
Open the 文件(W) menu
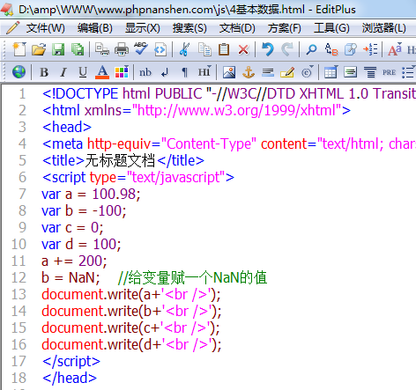point(46,28)
